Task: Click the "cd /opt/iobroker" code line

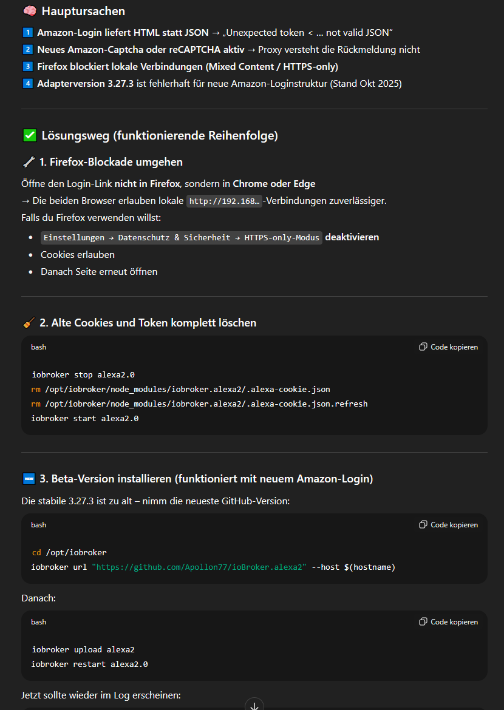Action: [x=69, y=553]
